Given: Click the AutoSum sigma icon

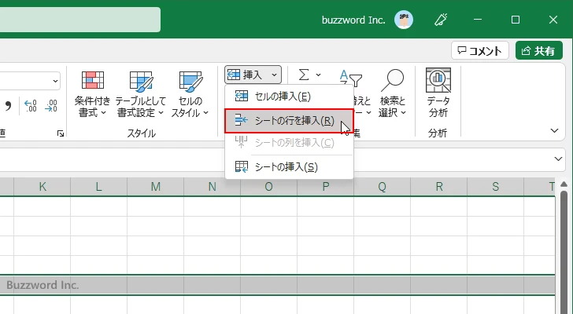Looking at the screenshot, I should (303, 75).
